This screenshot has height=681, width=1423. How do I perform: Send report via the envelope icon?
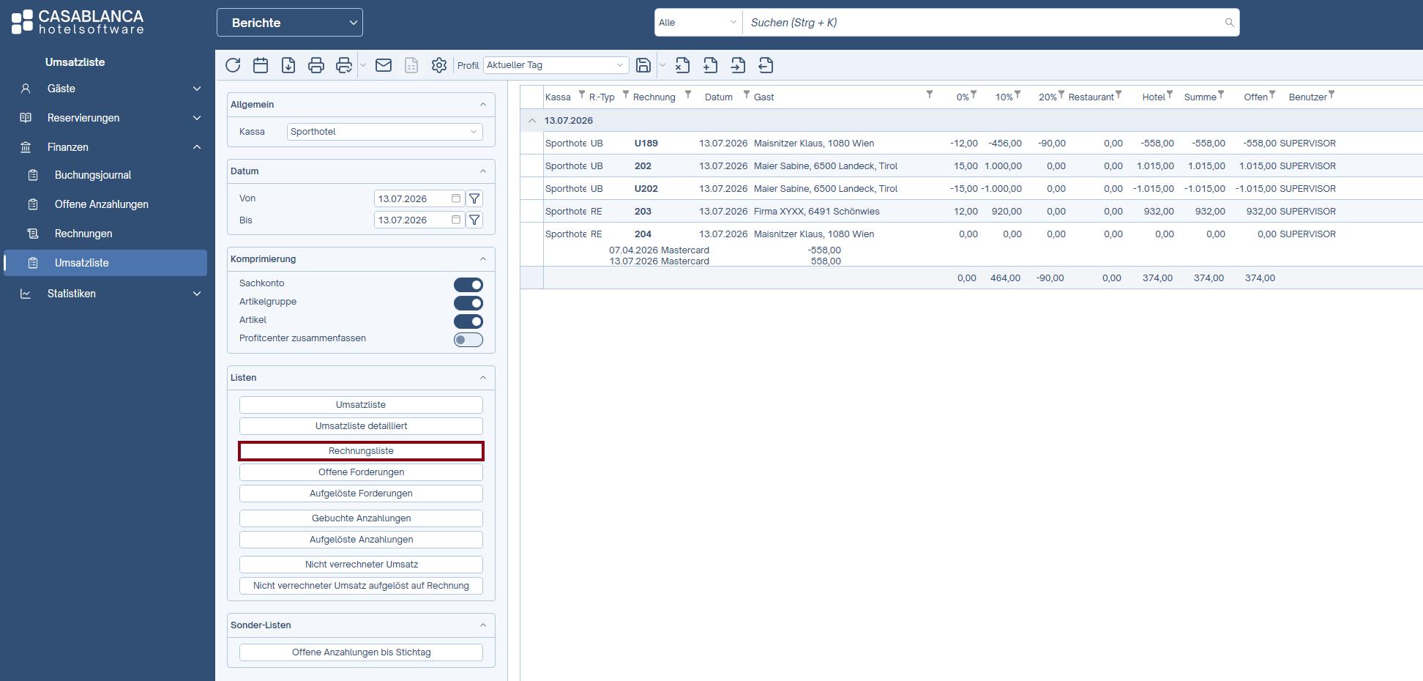(x=384, y=65)
